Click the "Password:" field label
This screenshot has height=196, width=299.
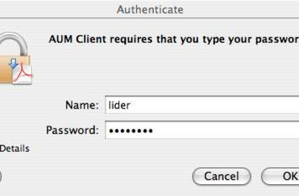[72, 130]
